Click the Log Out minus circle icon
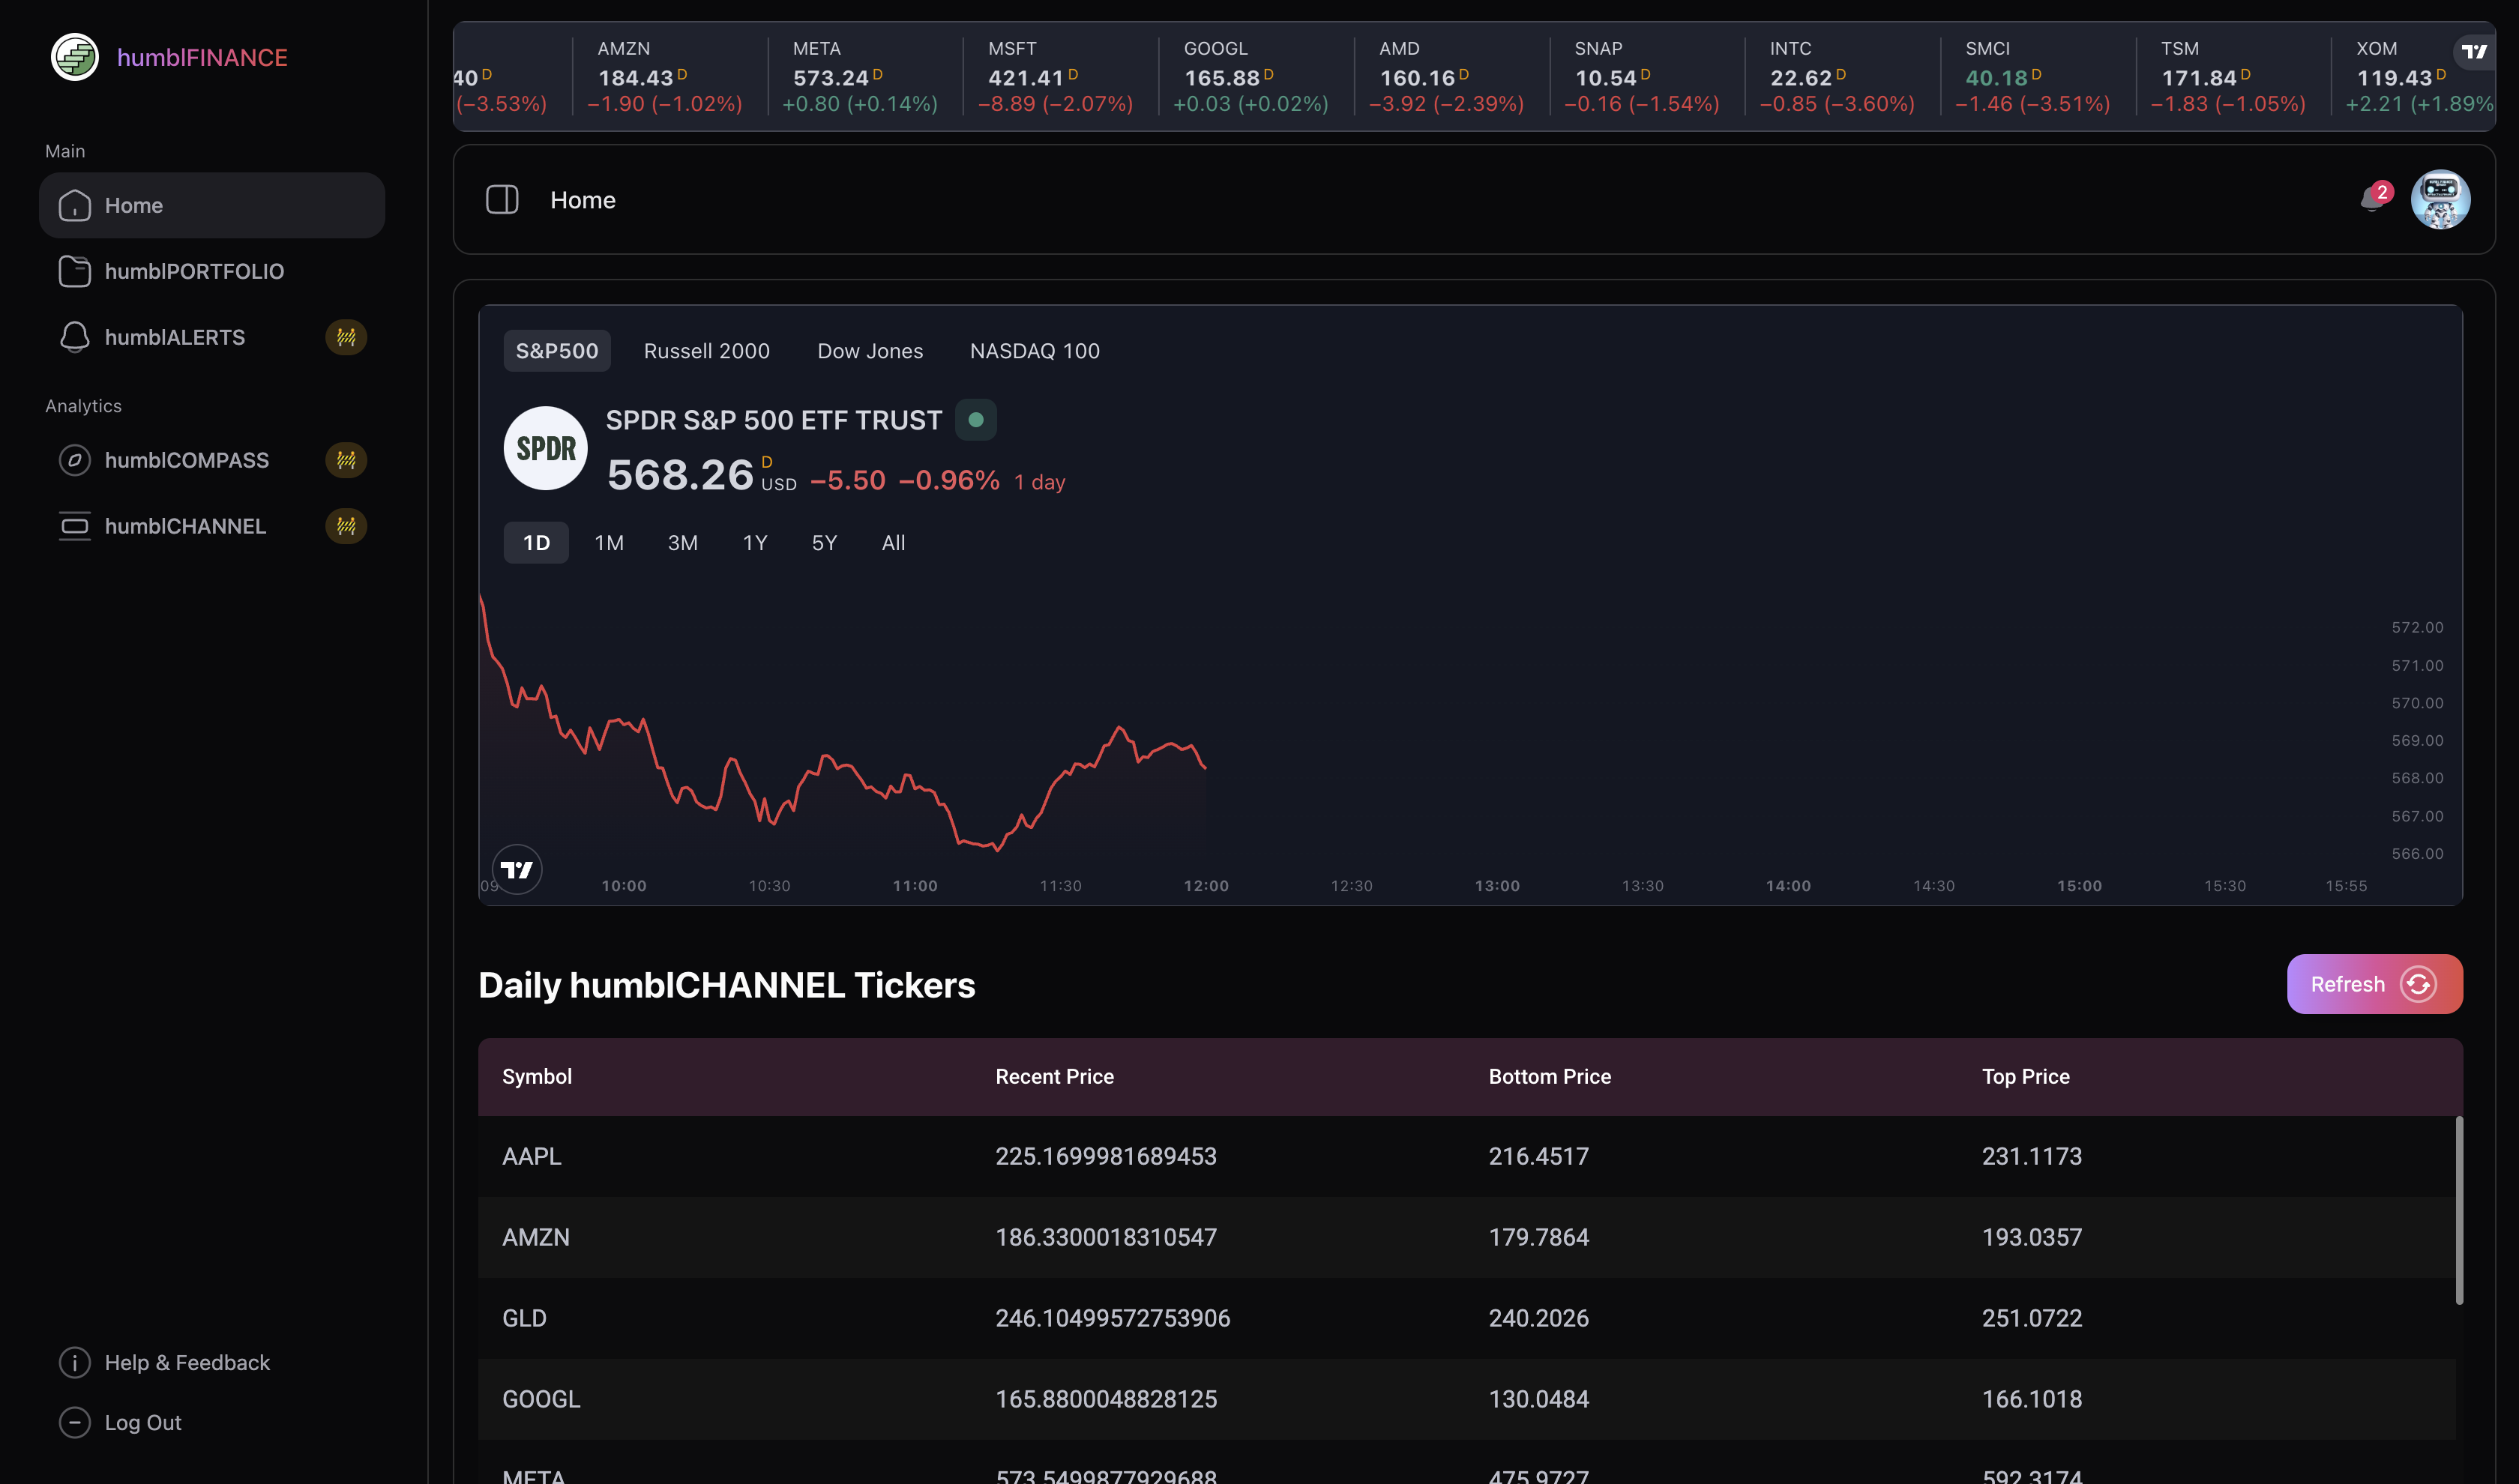Screen dimensions: 2519x1484 [75, 1423]
